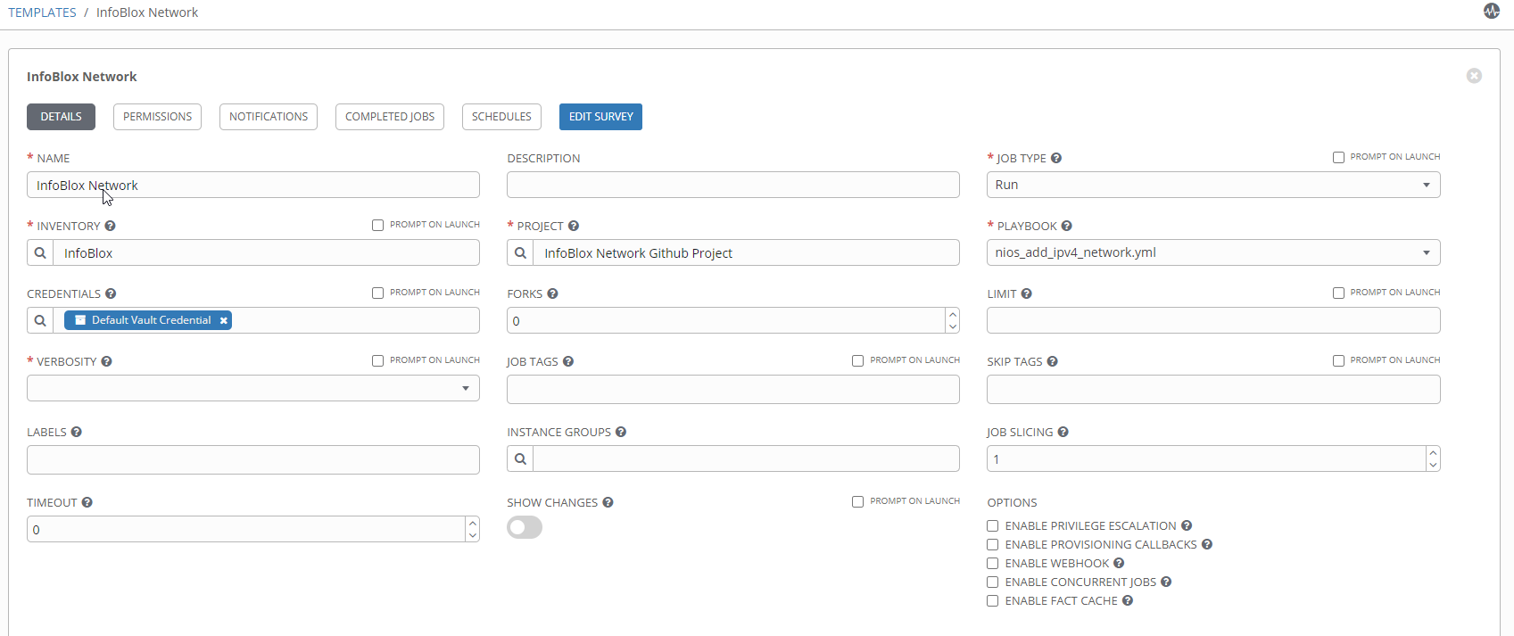This screenshot has width=1514, height=636.
Task: Open the Job Type dropdown
Action: pos(1212,185)
